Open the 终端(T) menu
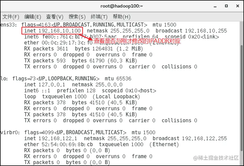Screen dimensions: 244x166 pyautogui.click(x=99, y=17)
